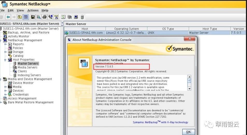
Task: Sort by the Version column header
Action: (x=238, y=29)
